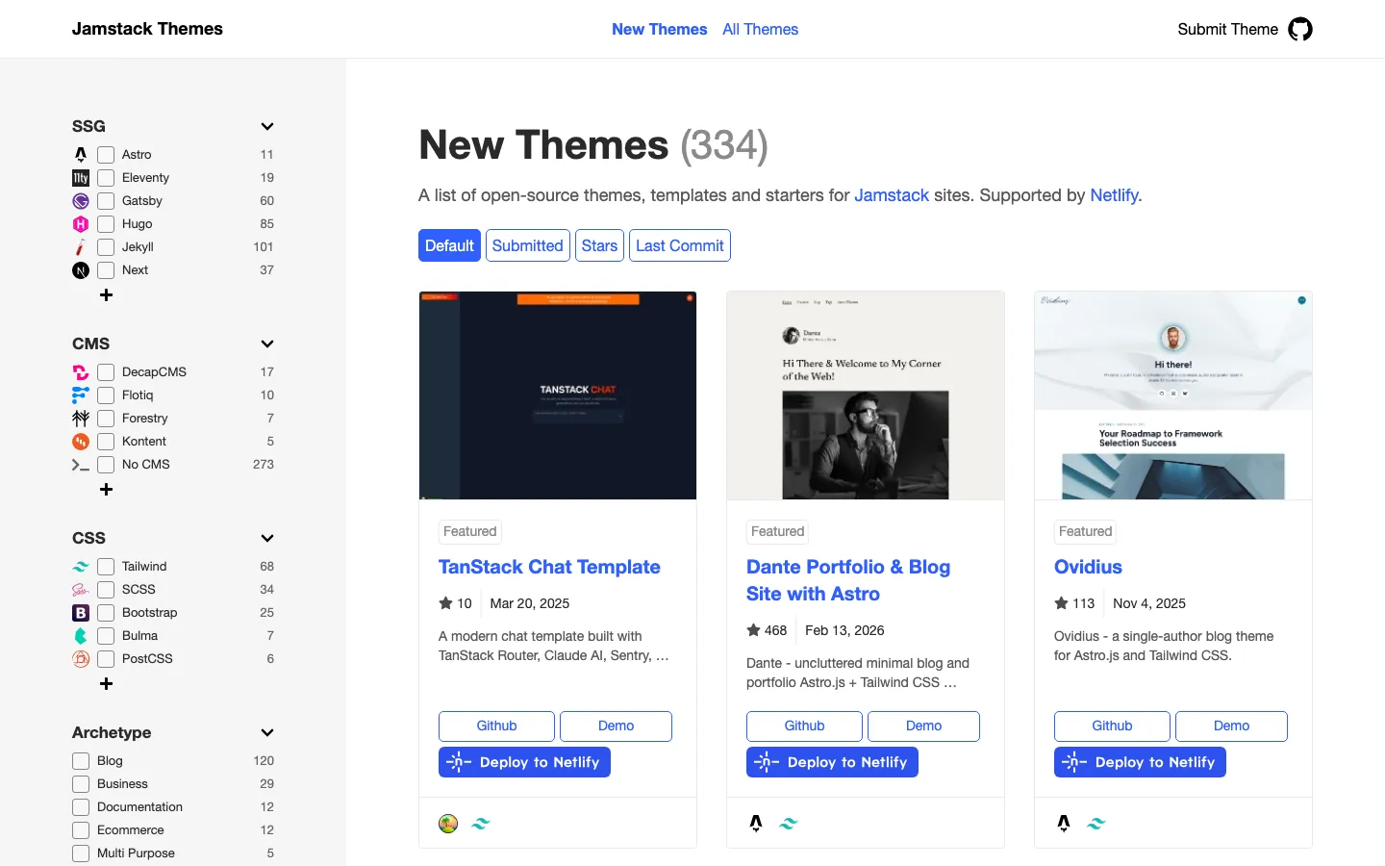Click Tailwind icon in TanStack card footer
The height and width of the screenshot is (866, 1385).
481,823
